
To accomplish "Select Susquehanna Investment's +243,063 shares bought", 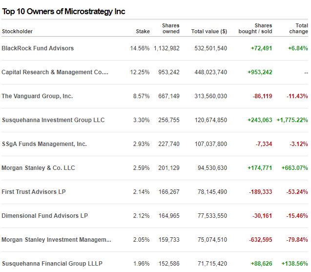I will pos(260,120).
